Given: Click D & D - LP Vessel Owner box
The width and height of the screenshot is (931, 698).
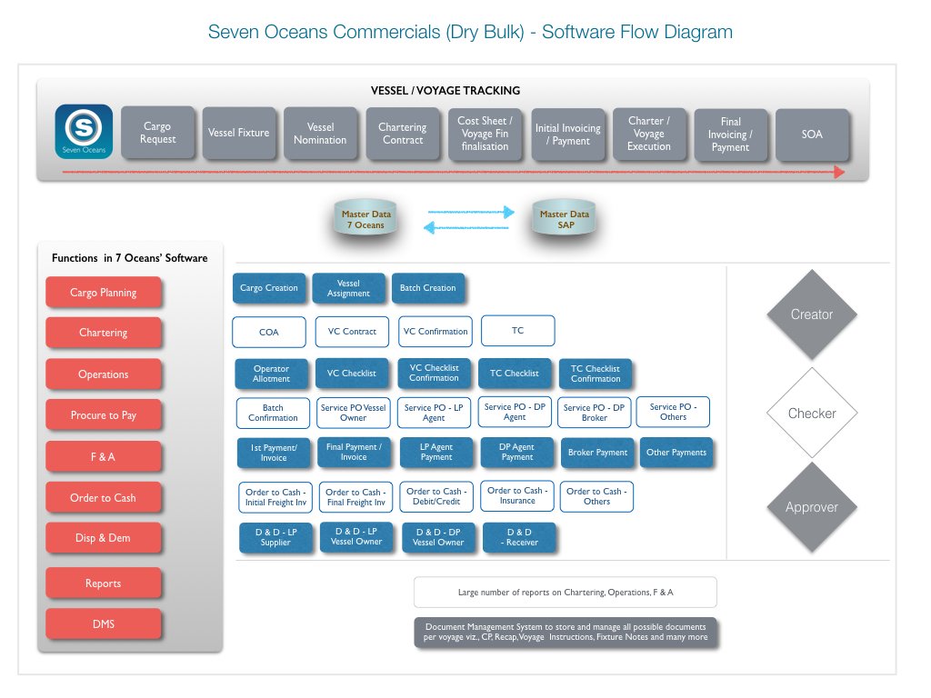Looking at the screenshot, I should coord(356,536).
